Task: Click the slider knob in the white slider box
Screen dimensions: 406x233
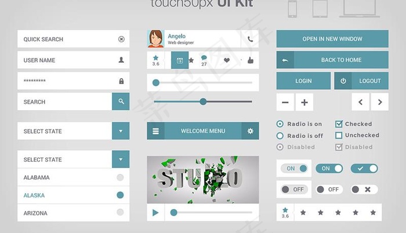Action: (x=156, y=82)
